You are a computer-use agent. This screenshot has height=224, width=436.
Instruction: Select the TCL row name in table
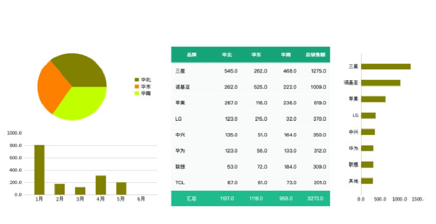pos(180,183)
